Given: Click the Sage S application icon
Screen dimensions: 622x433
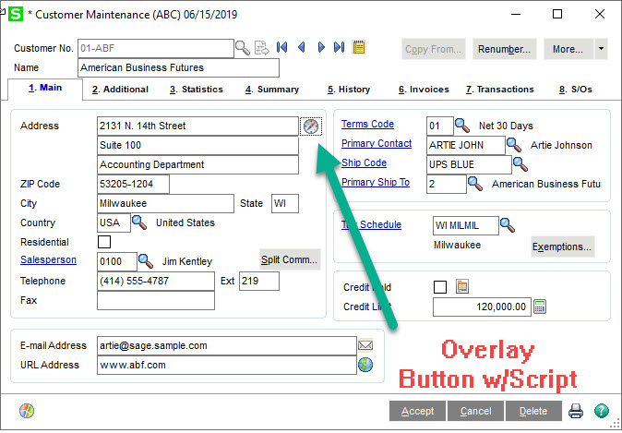Looking at the screenshot, I should coord(16,14).
